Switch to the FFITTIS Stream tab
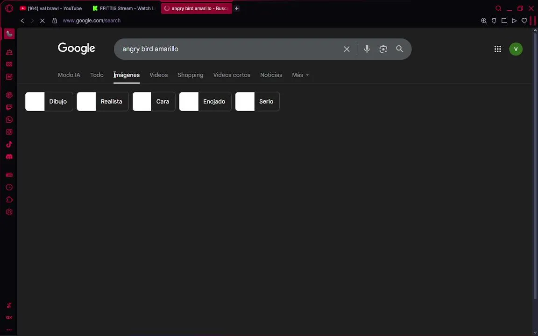 click(124, 8)
